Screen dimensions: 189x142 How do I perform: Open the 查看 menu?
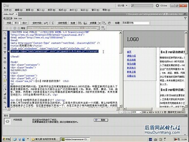[29, 10]
